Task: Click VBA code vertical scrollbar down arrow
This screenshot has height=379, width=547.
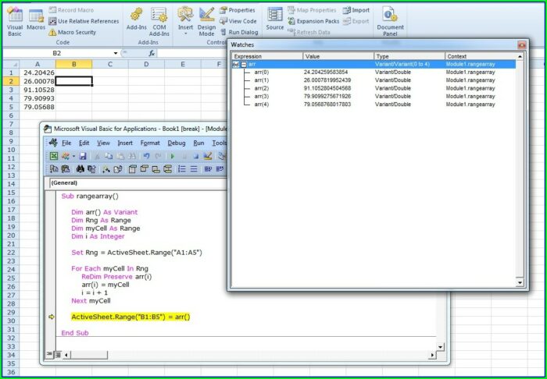Action: [x=440, y=347]
